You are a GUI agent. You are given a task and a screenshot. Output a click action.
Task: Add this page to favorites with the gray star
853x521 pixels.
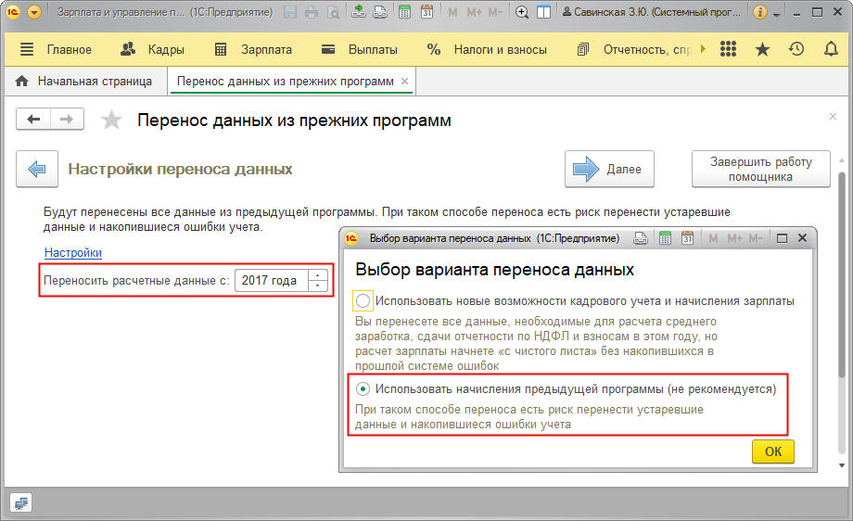(x=111, y=121)
